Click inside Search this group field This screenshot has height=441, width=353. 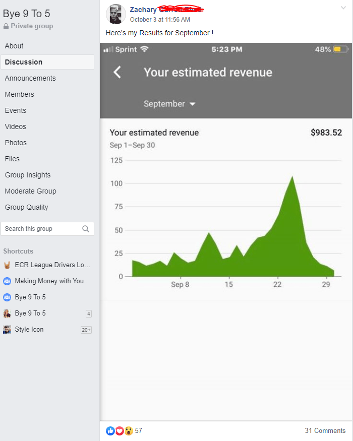[40, 229]
